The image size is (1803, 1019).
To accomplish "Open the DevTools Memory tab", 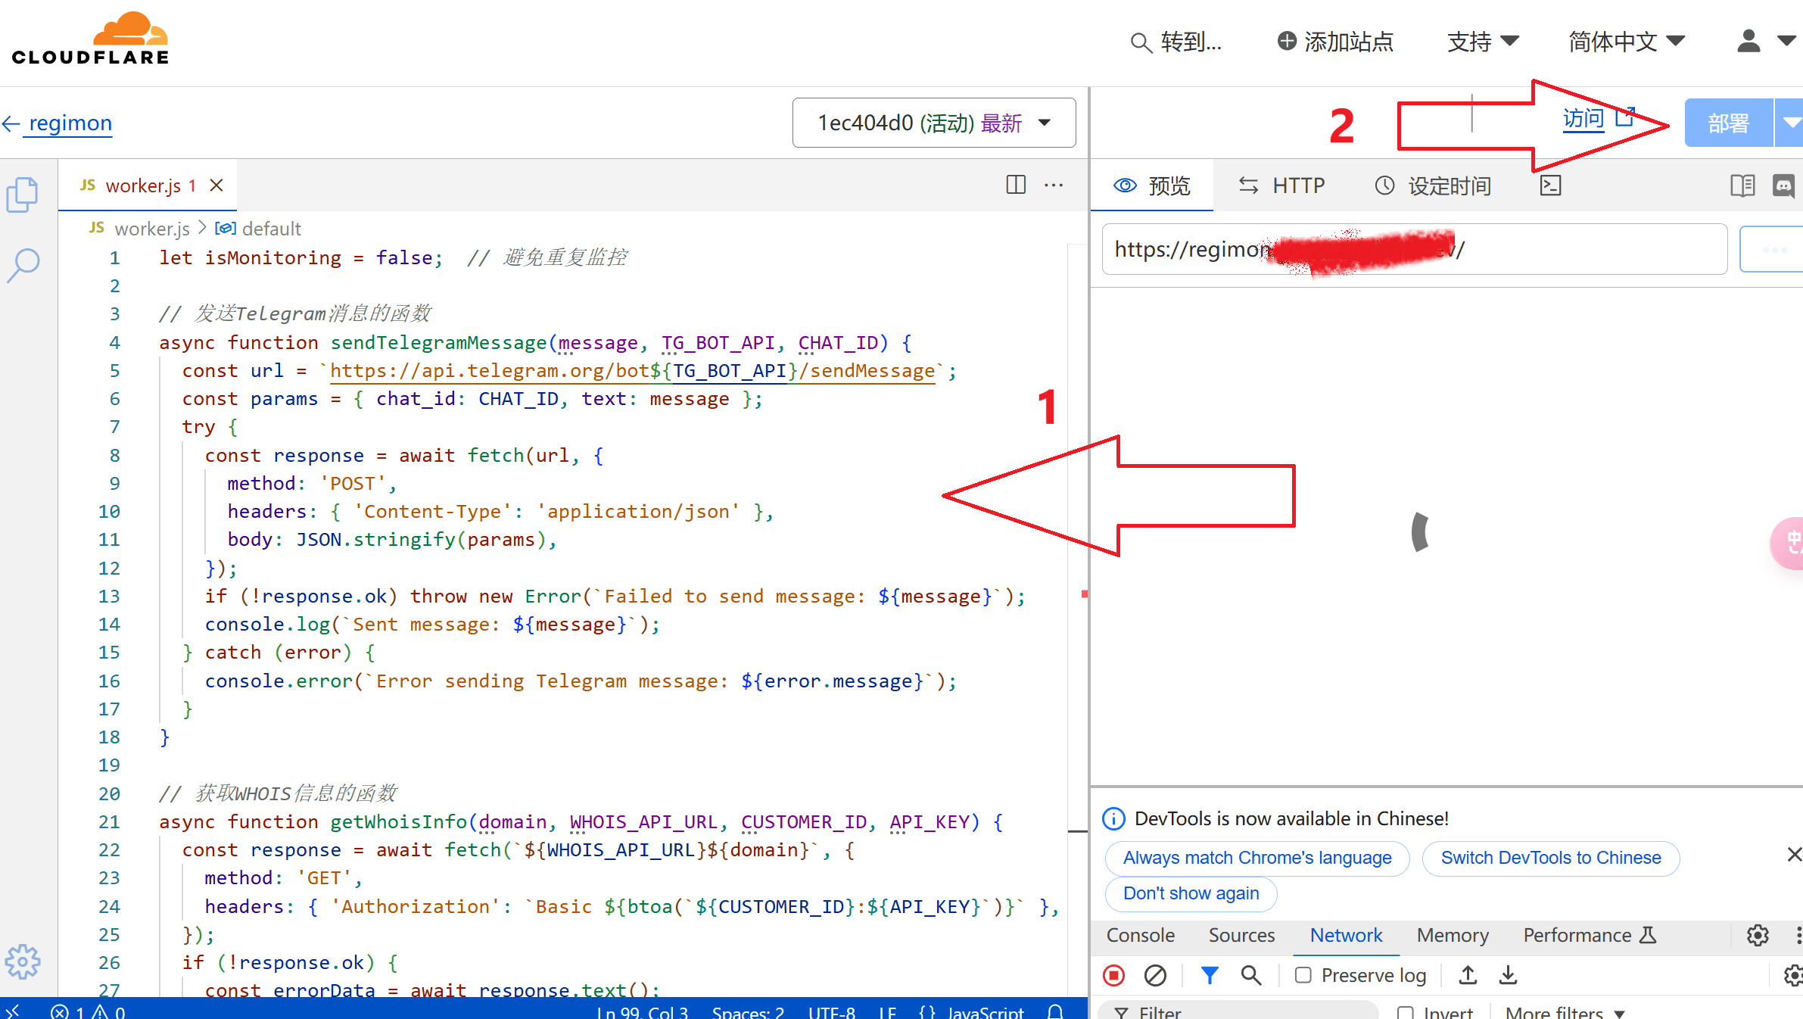I will pos(1453,936).
